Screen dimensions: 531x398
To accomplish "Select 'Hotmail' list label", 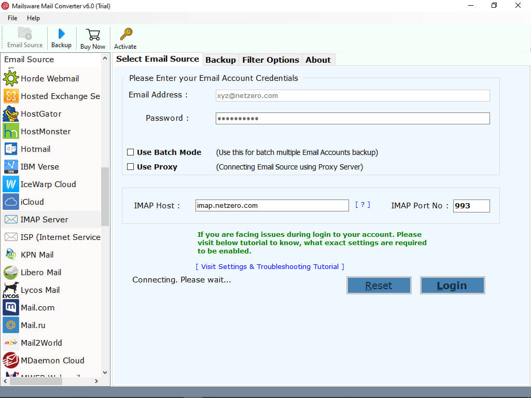I will click(x=36, y=149).
